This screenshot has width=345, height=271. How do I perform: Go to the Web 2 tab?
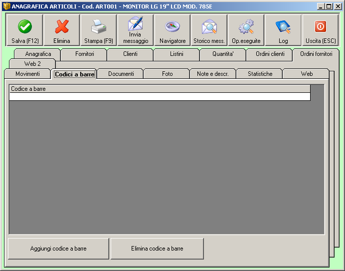coord(32,64)
